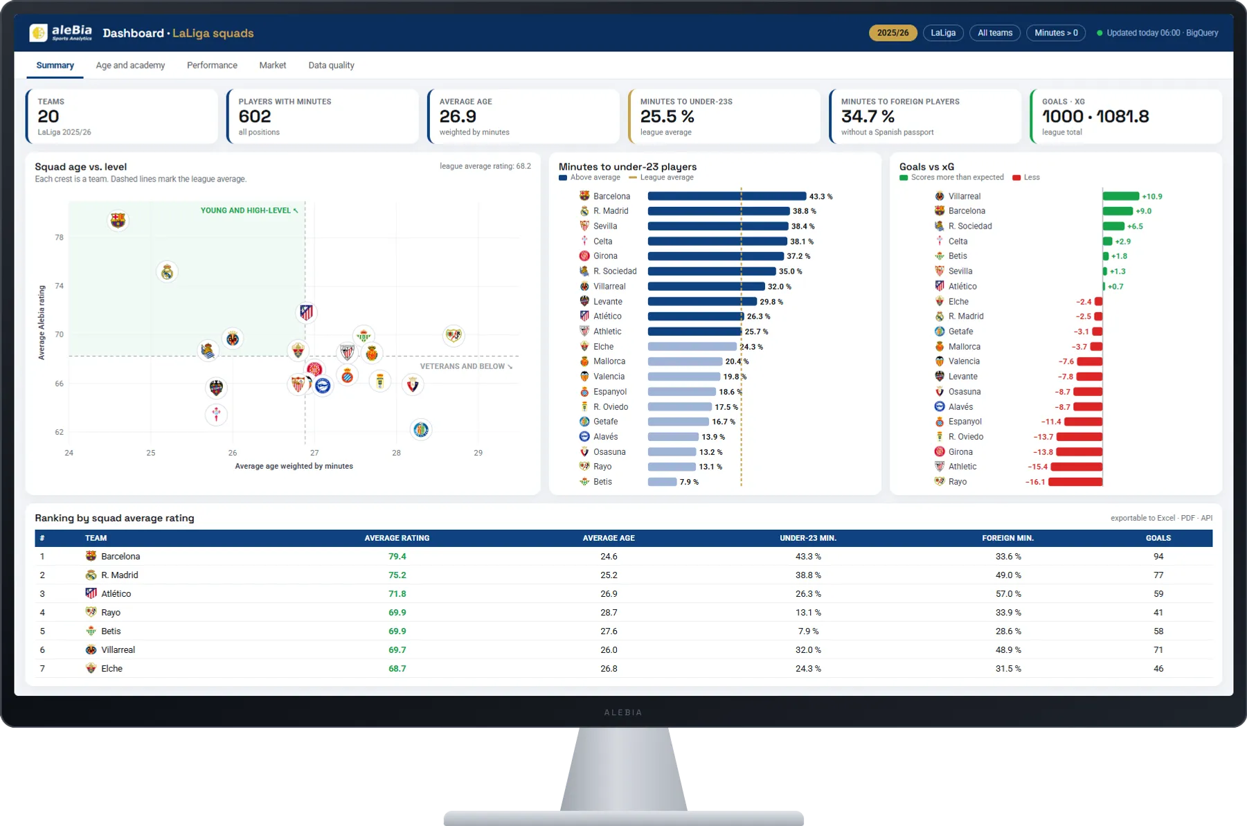Image resolution: width=1247 pixels, height=826 pixels.
Task: Select the Real Madrid crest in scatter plot
Action: point(167,272)
